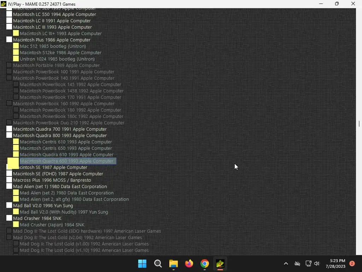Viewport: 362px width, 272px height.
Task: Click the white icon beside Mad Crasher
Action: click(x=9, y=218)
